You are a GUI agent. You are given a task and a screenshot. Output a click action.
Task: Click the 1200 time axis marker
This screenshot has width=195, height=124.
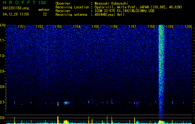188,27
